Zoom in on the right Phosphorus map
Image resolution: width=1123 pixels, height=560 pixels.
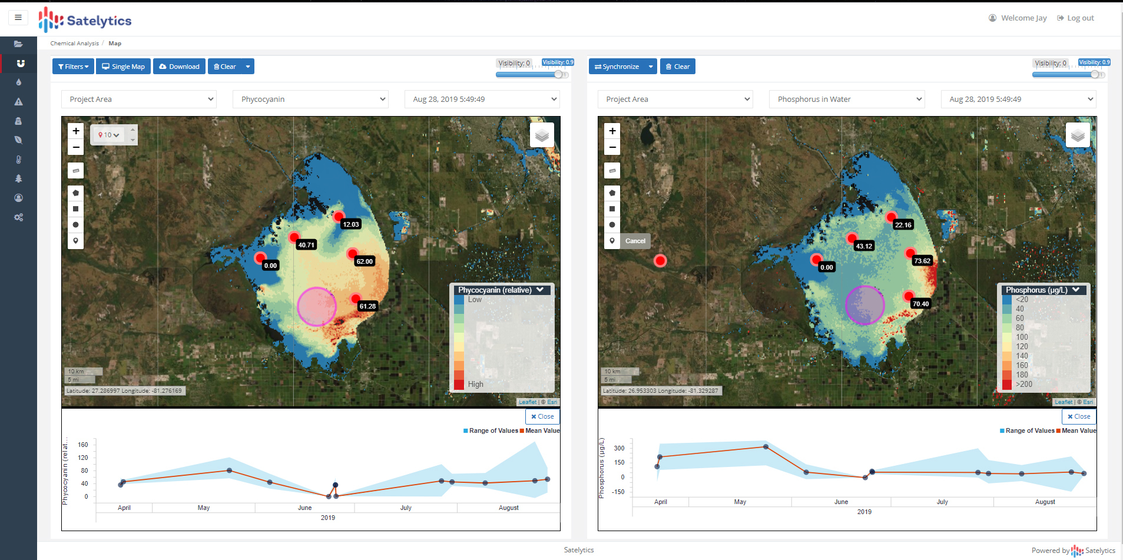(x=612, y=131)
